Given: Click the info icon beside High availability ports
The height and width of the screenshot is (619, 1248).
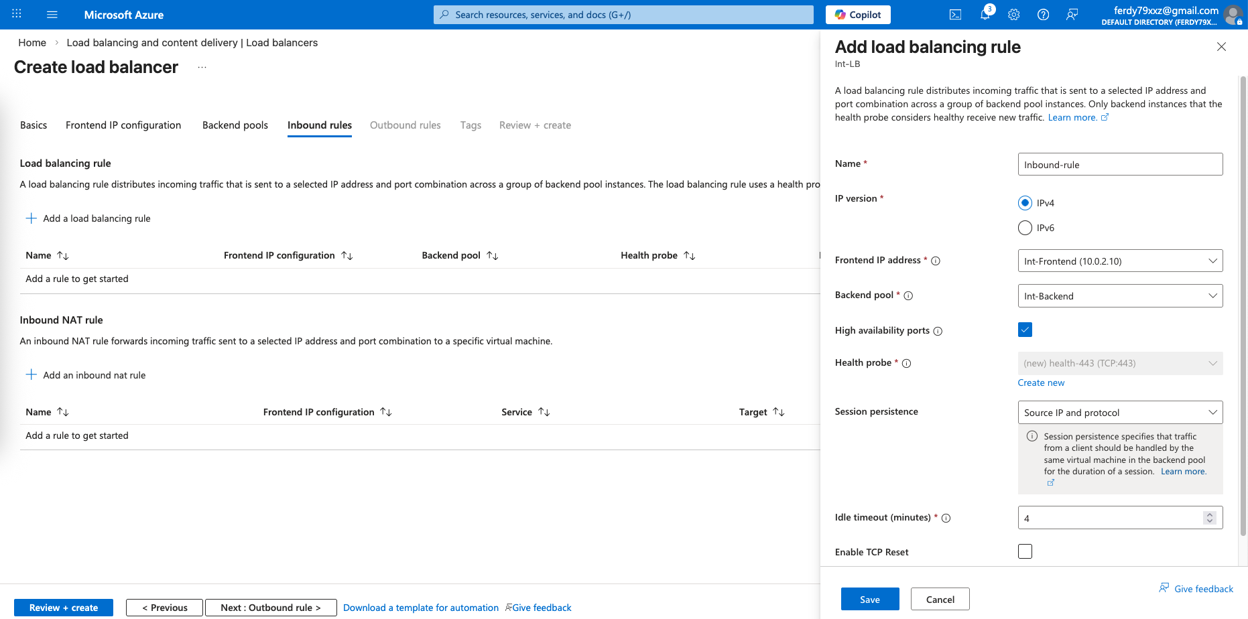Looking at the screenshot, I should coord(938,331).
